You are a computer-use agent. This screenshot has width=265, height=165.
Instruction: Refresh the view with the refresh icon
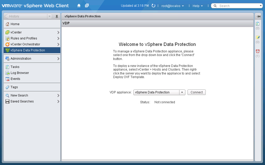(x=153, y=6)
